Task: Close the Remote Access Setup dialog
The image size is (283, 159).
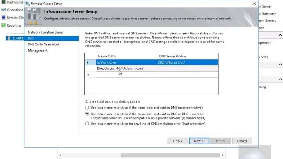Action: [254, 4]
